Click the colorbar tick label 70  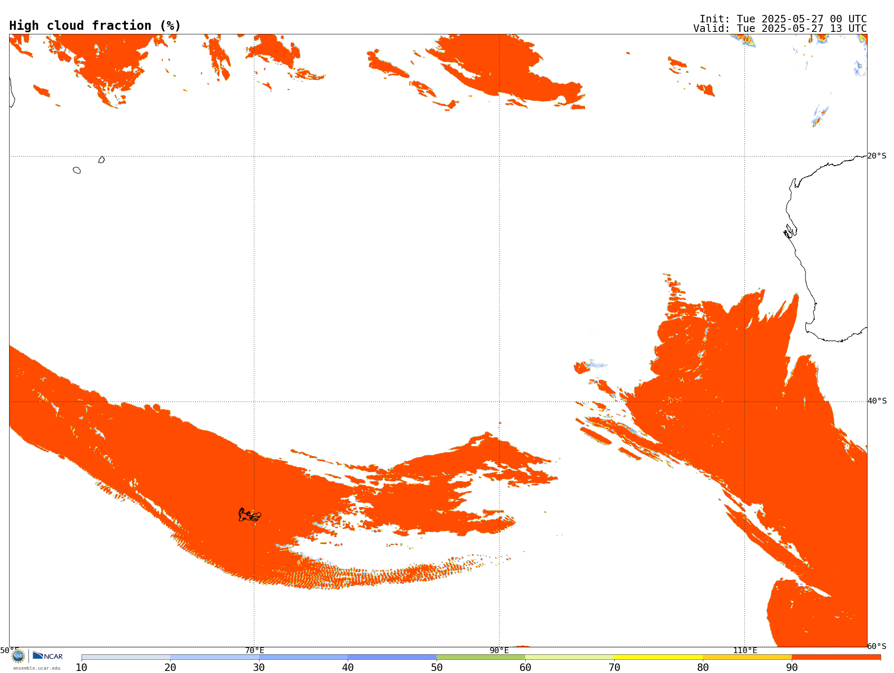point(614,668)
